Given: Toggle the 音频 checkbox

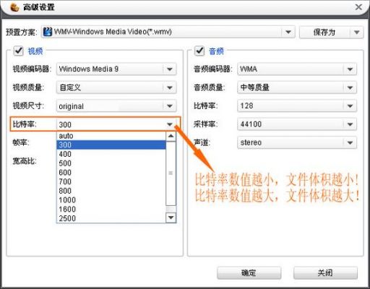Looking at the screenshot, I should tap(199, 51).
